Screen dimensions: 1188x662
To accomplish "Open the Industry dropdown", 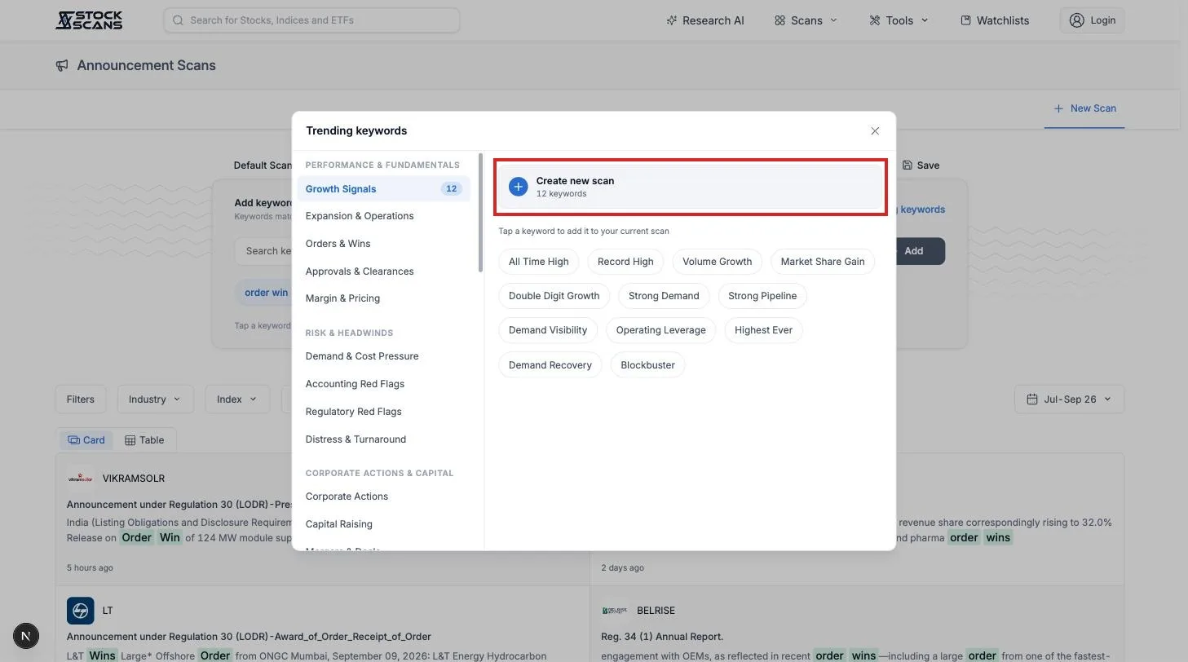I will coord(155,399).
